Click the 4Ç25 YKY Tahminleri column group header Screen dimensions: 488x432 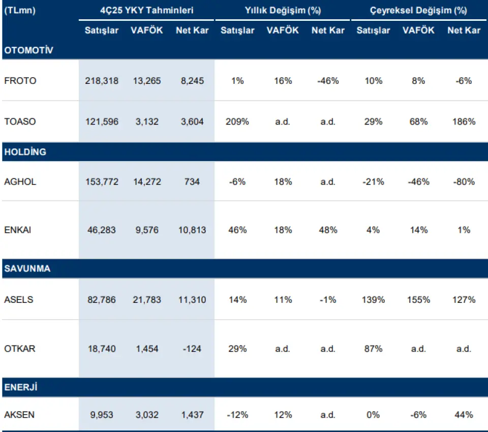click(146, 10)
